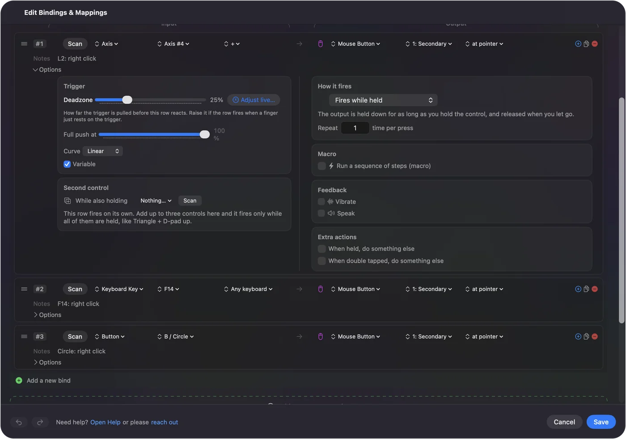This screenshot has width=626, height=439.
Task: Click the Adjust live... button
Action: (254, 100)
